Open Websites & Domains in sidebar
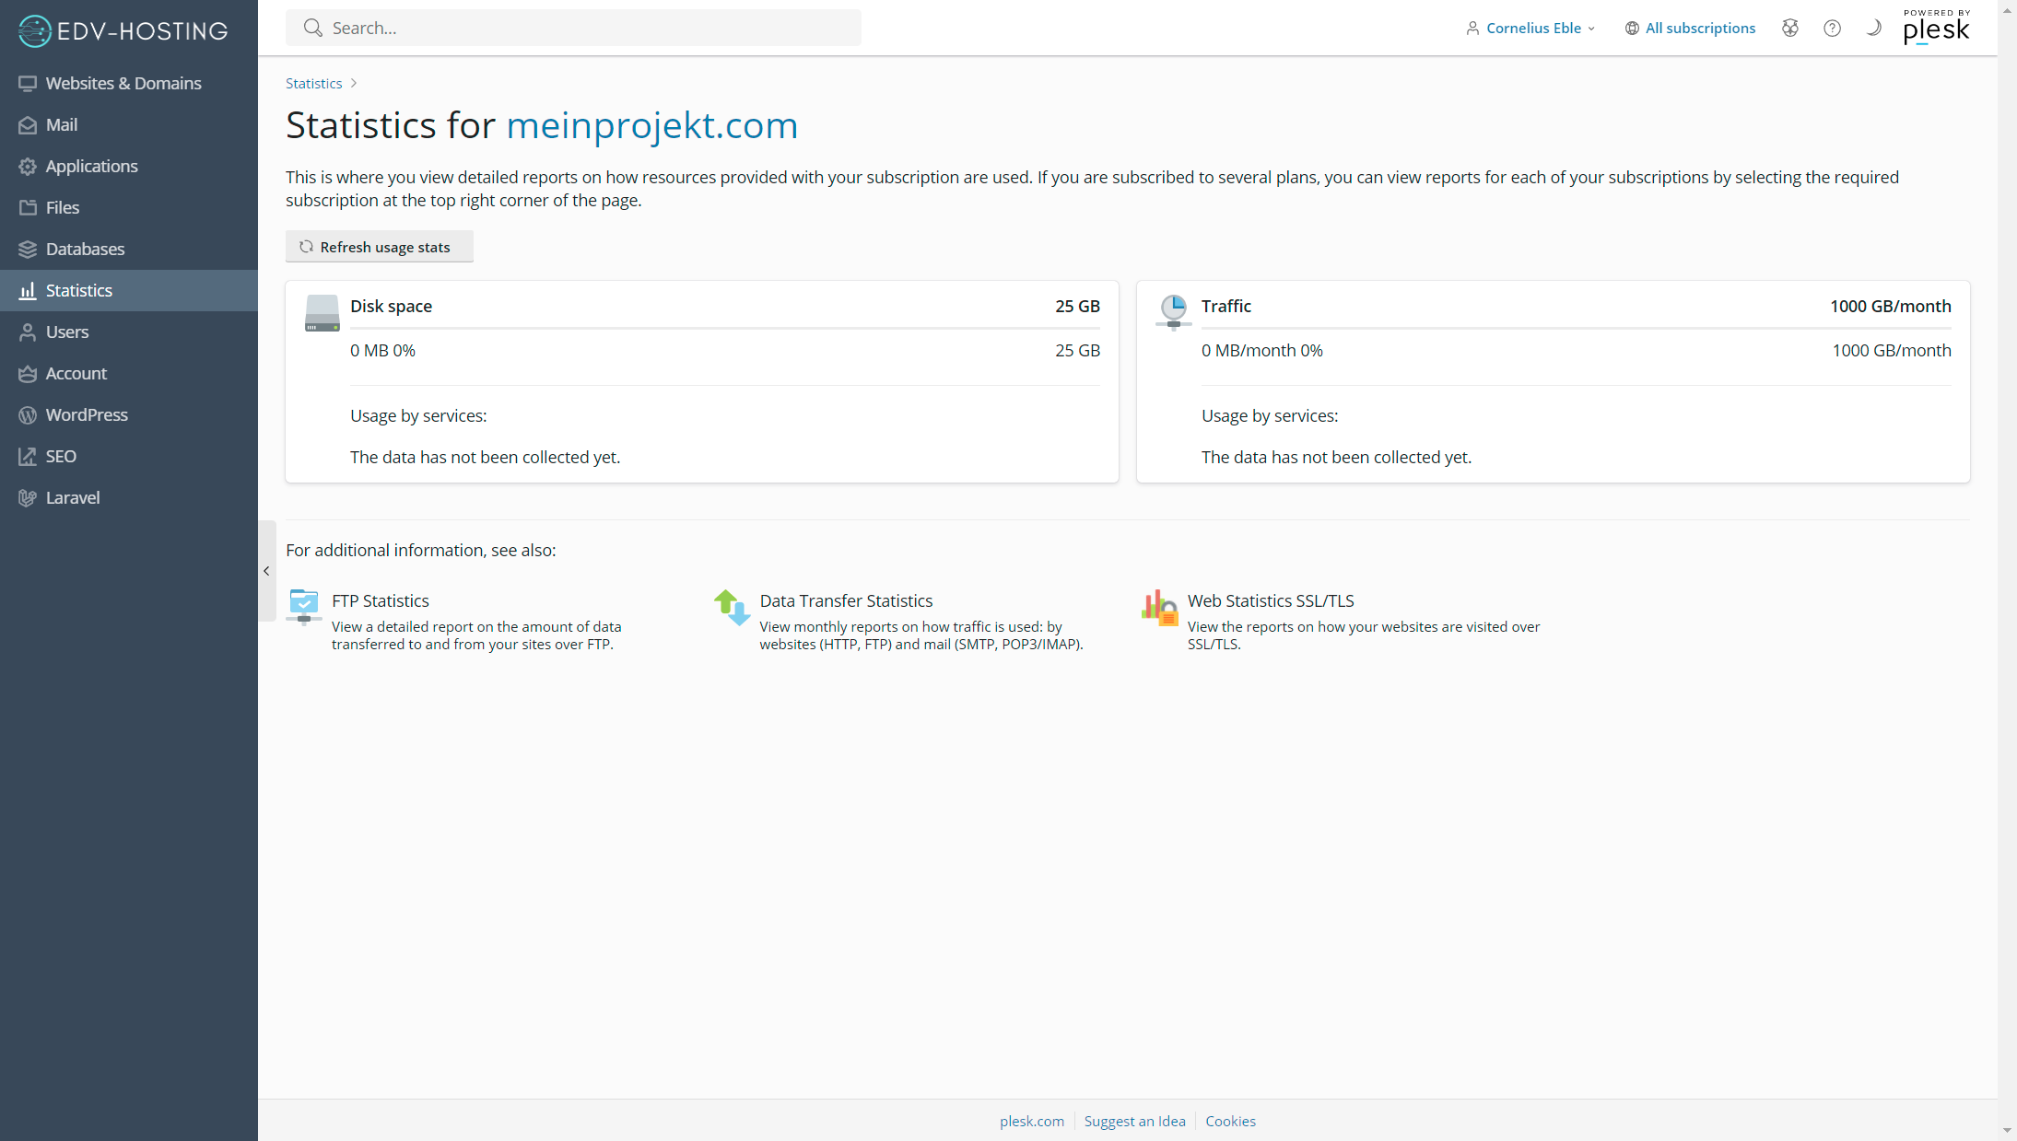 pyautogui.click(x=123, y=83)
